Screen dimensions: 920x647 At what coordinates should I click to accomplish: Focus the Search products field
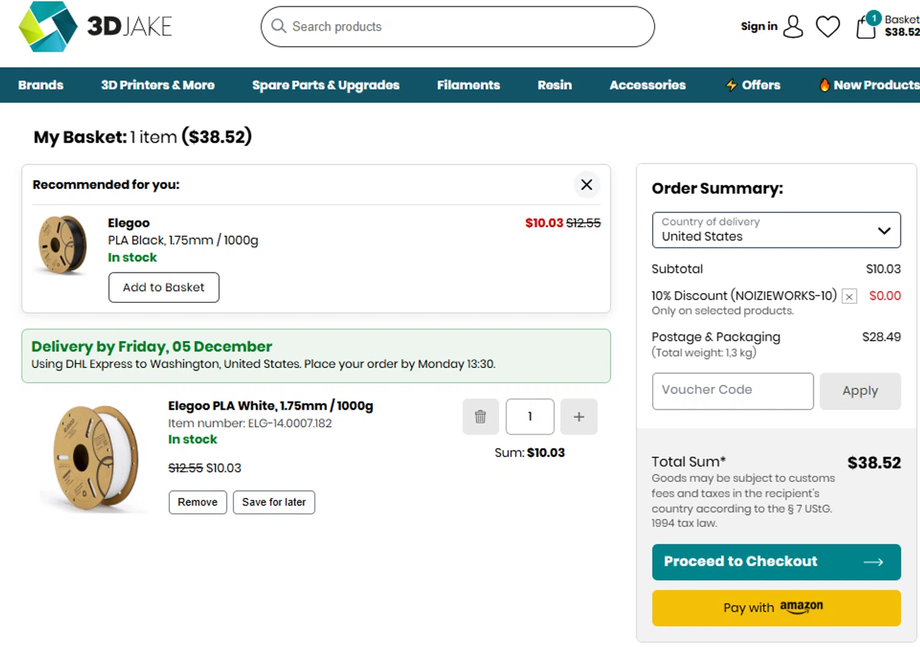458,26
